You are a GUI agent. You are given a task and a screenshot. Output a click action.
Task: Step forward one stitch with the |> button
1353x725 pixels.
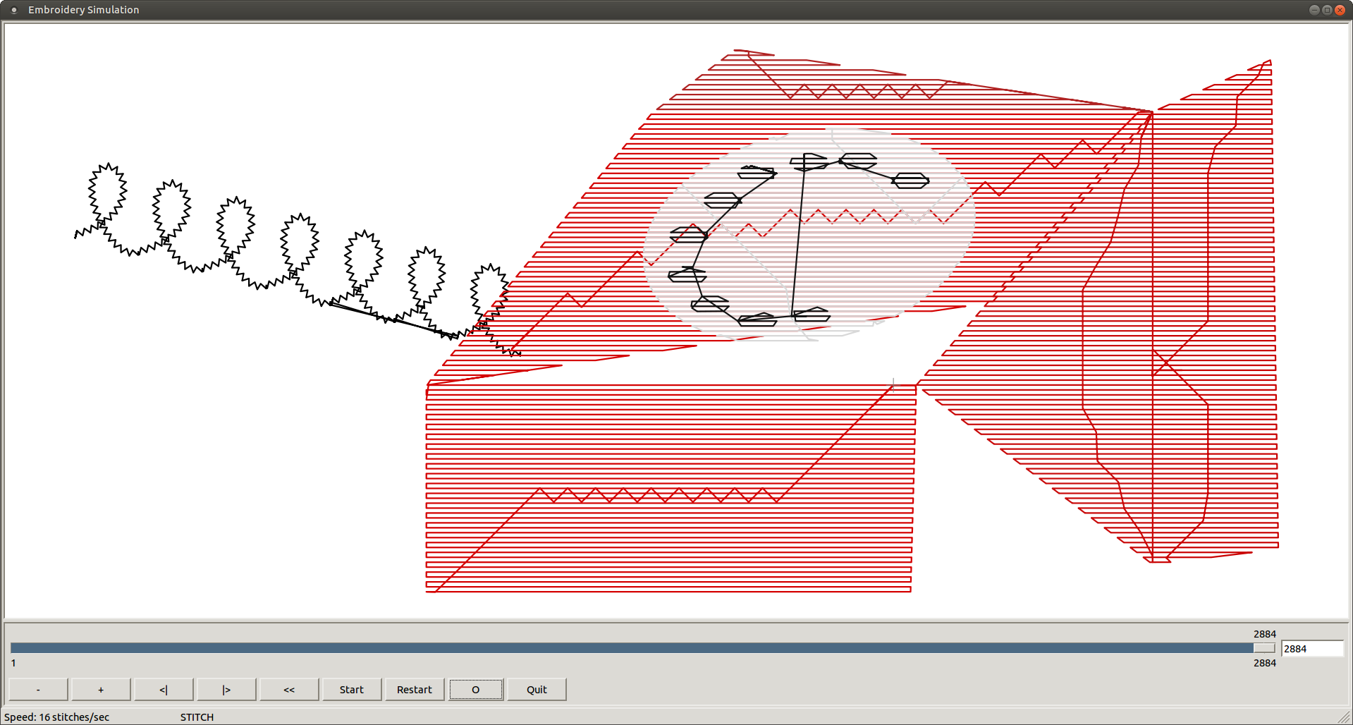click(226, 690)
